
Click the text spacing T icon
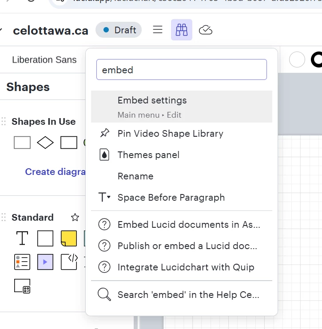click(x=104, y=197)
